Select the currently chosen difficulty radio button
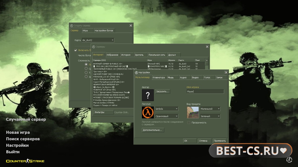 coord(86,64)
